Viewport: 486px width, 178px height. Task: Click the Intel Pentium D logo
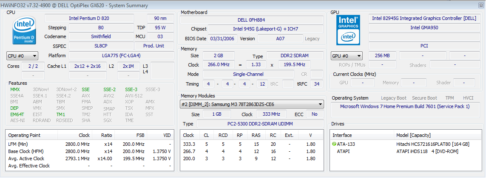coord(25,30)
